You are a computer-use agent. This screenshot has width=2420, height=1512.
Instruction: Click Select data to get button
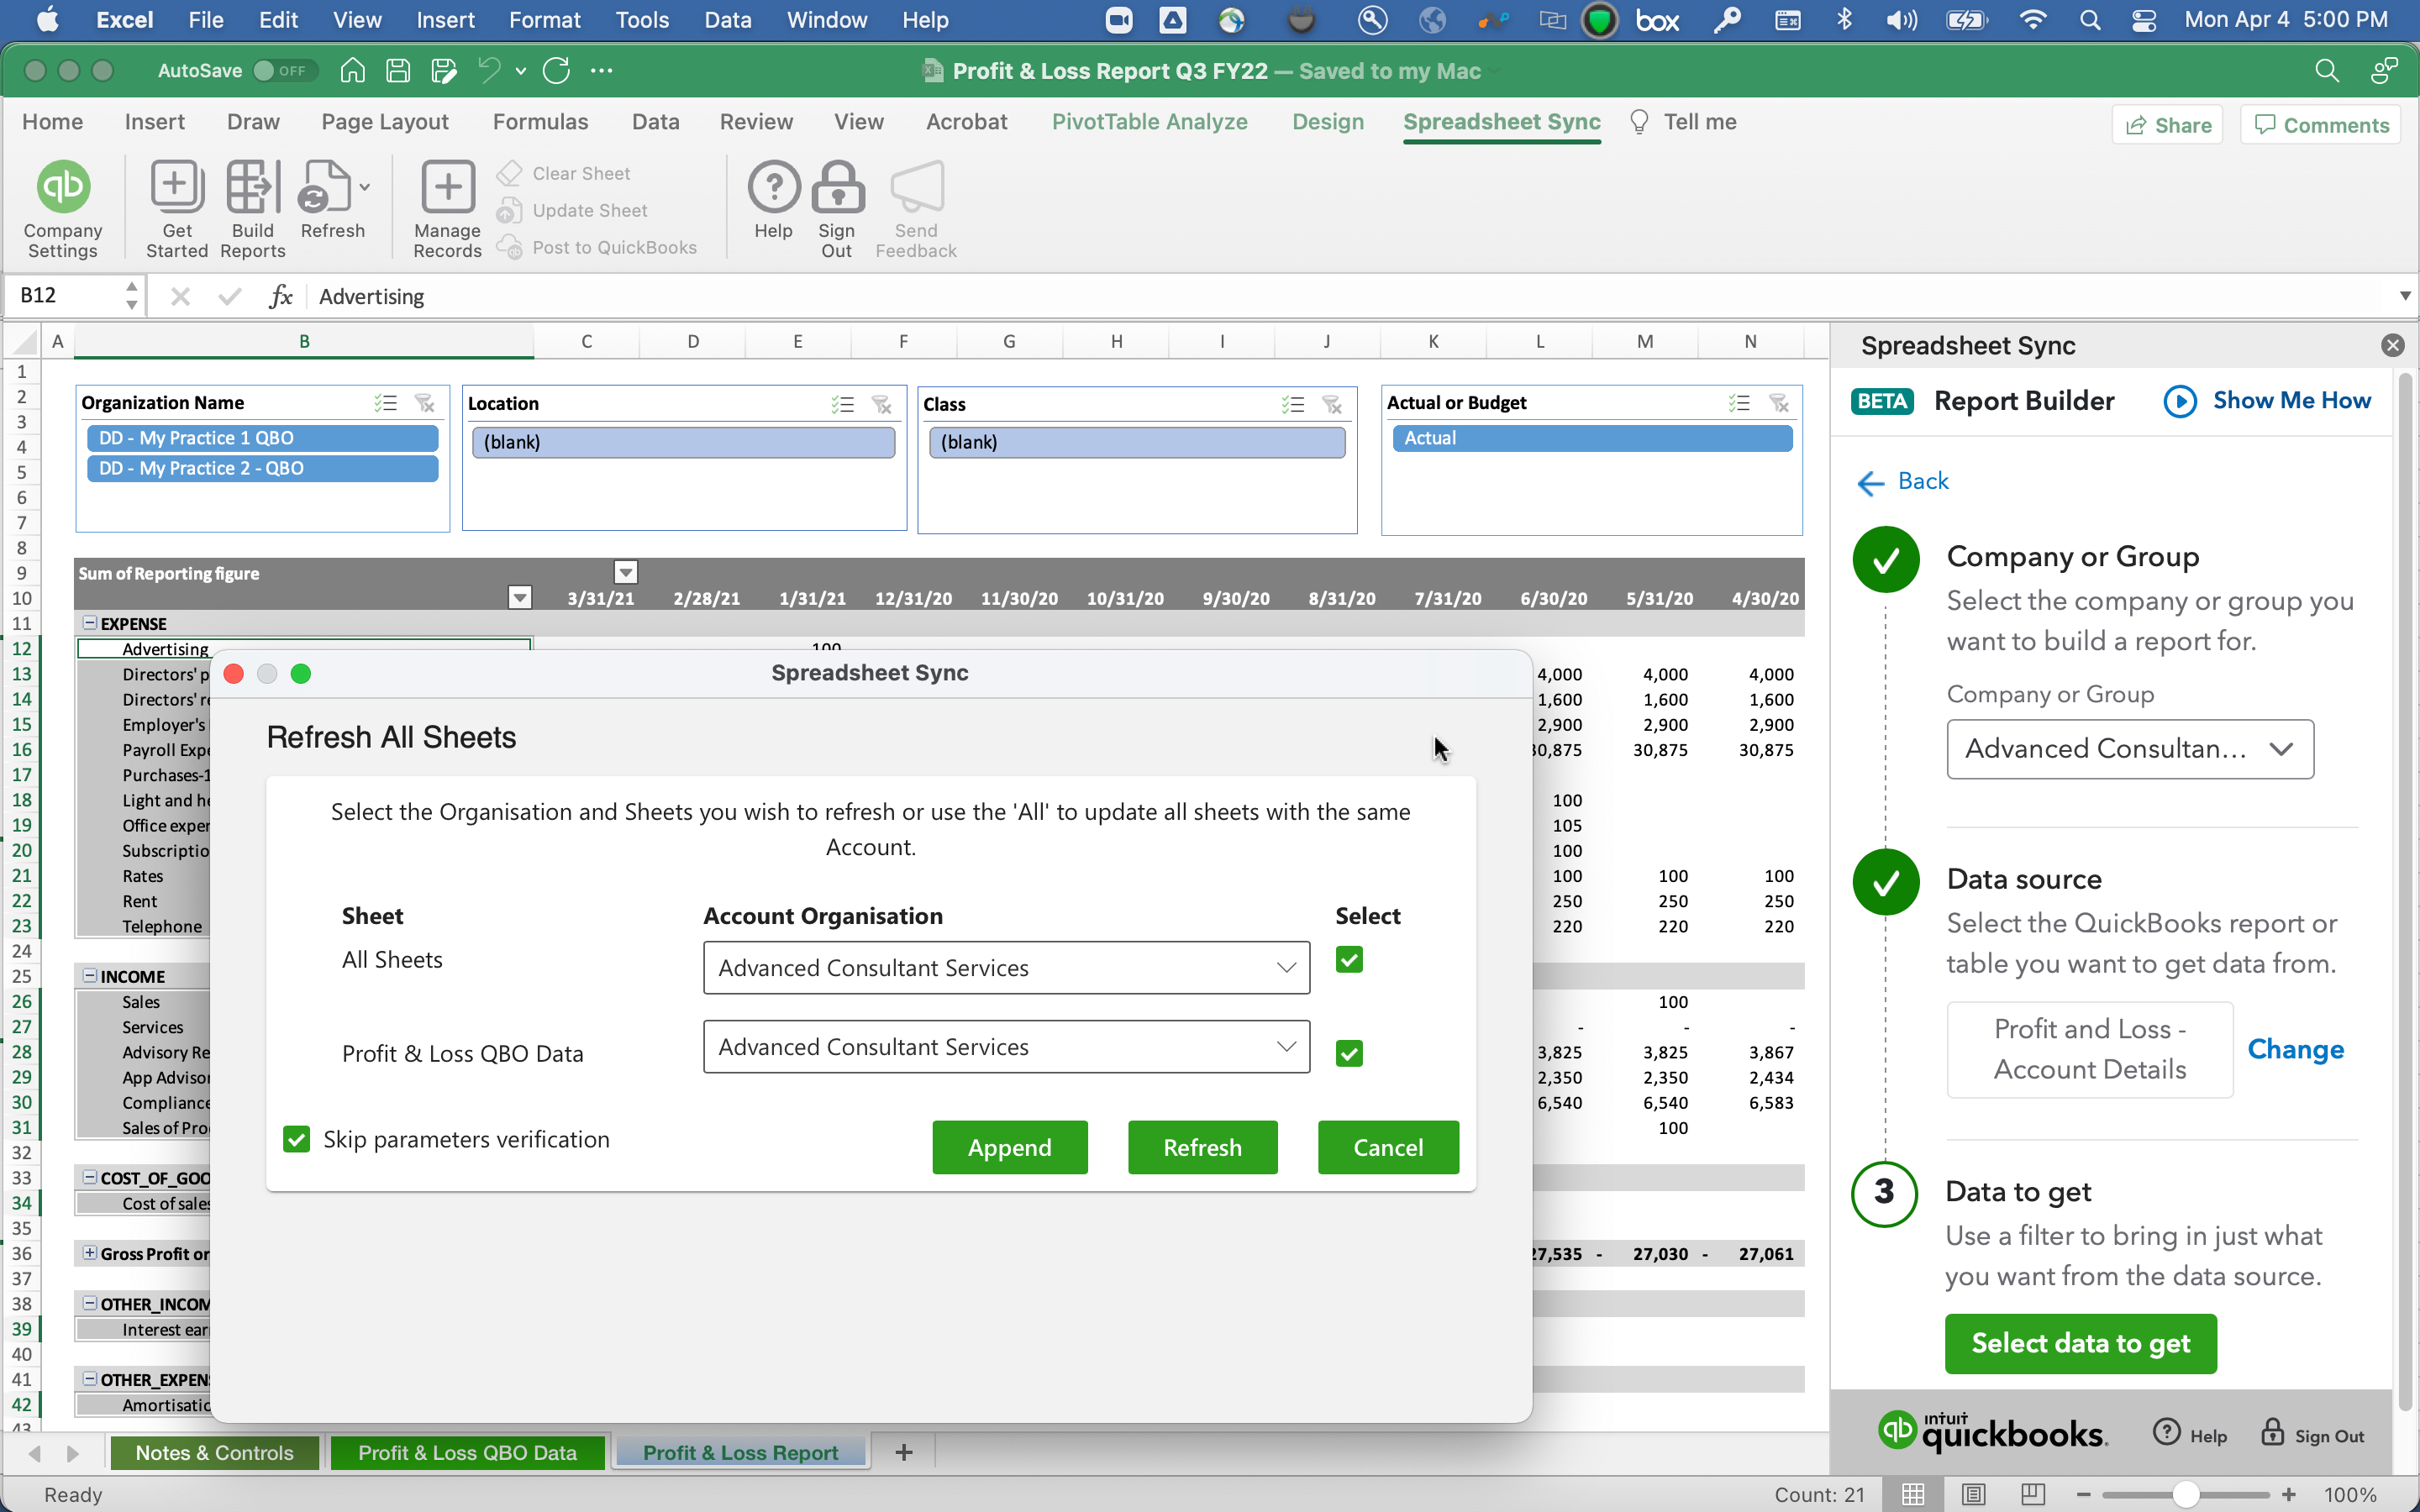pos(2080,1343)
